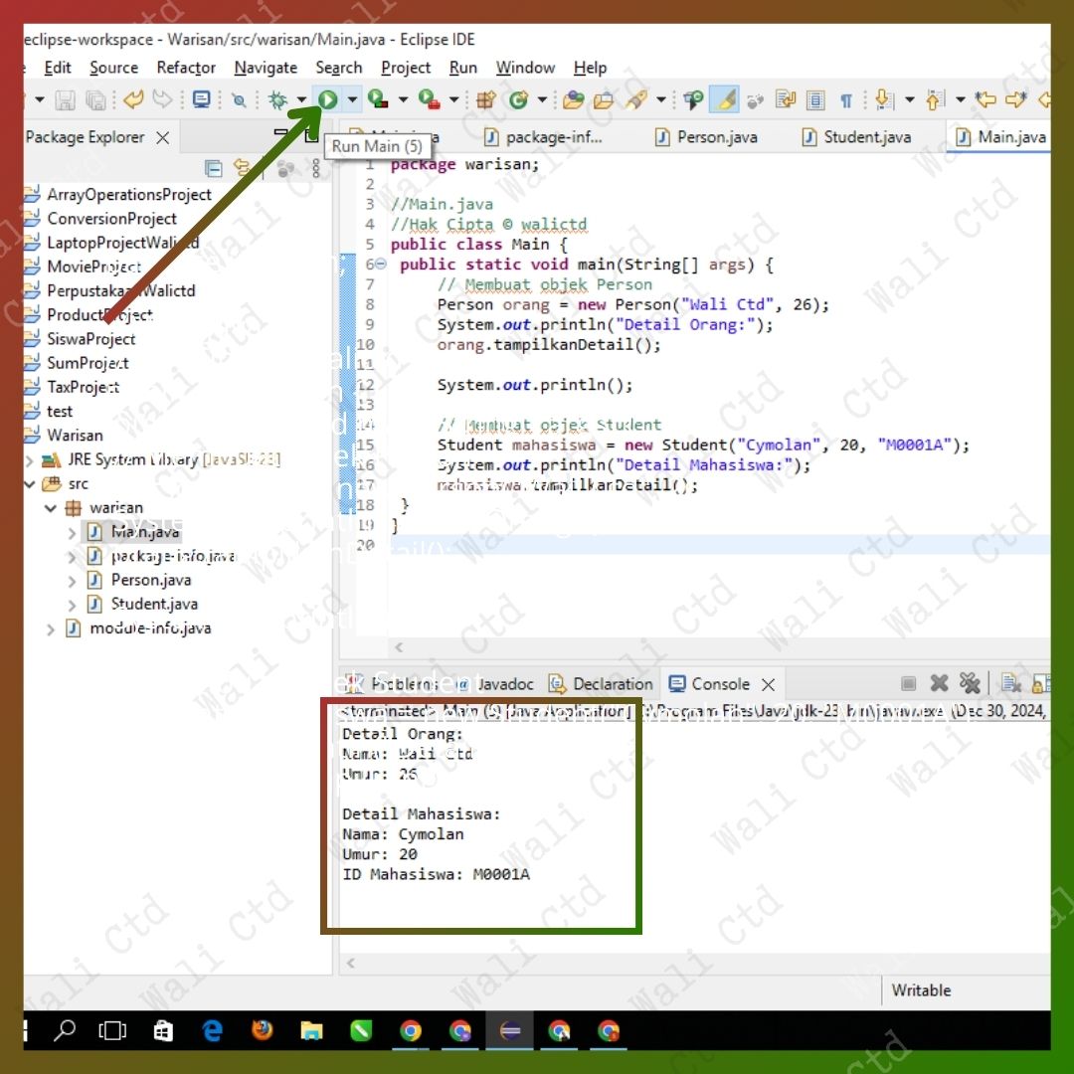Click Remove All Terminated Launches icon
The width and height of the screenshot is (1074, 1074).
click(x=970, y=683)
